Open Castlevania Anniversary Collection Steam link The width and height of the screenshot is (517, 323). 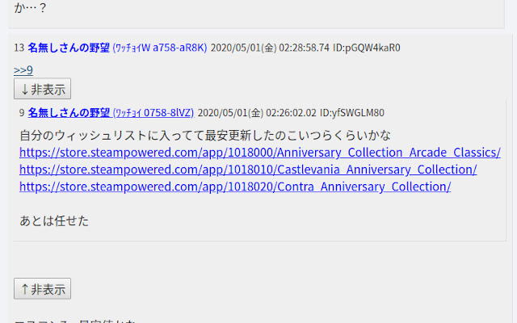(x=248, y=170)
